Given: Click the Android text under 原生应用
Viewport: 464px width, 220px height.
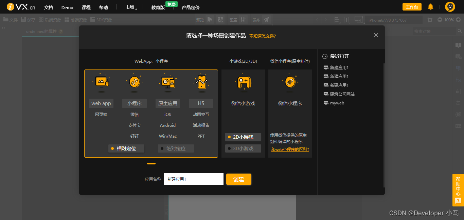Looking at the screenshot, I should point(168,125).
